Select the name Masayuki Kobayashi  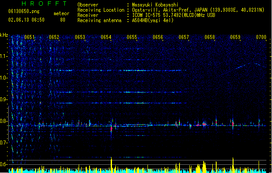coord(155,5)
